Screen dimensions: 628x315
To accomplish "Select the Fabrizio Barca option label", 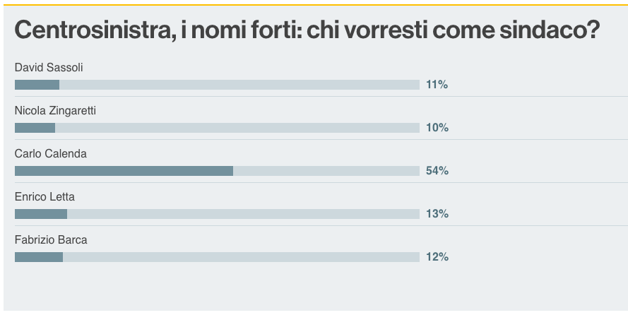I will click(x=51, y=239).
